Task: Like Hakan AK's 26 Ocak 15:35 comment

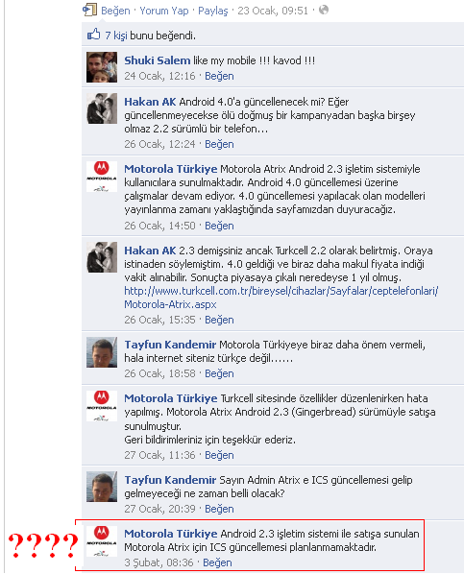Action: point(219,320)
